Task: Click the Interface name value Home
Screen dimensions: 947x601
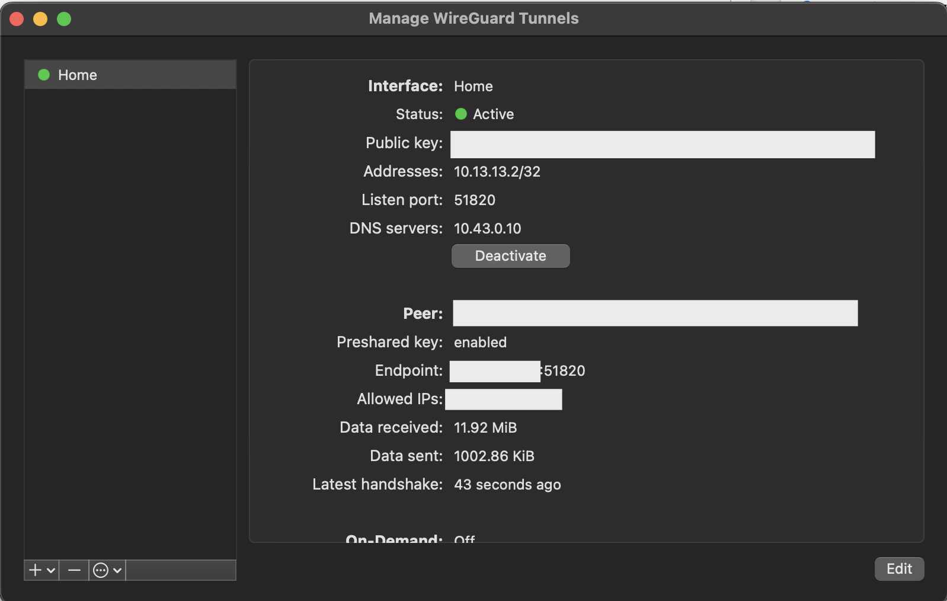Action: click(x=473, y=86)
